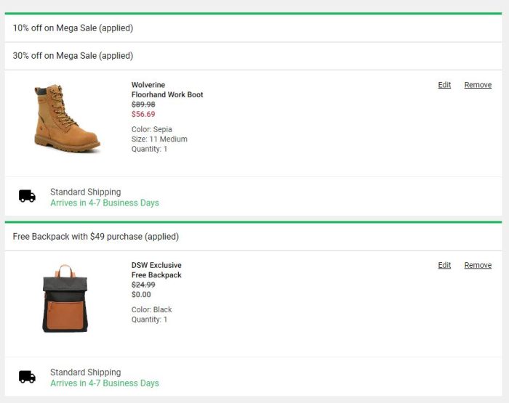Screen dimensions: 509x403
Task: Edit the DSW Exclusive Free Backpack item
Action: click(444, 265)
